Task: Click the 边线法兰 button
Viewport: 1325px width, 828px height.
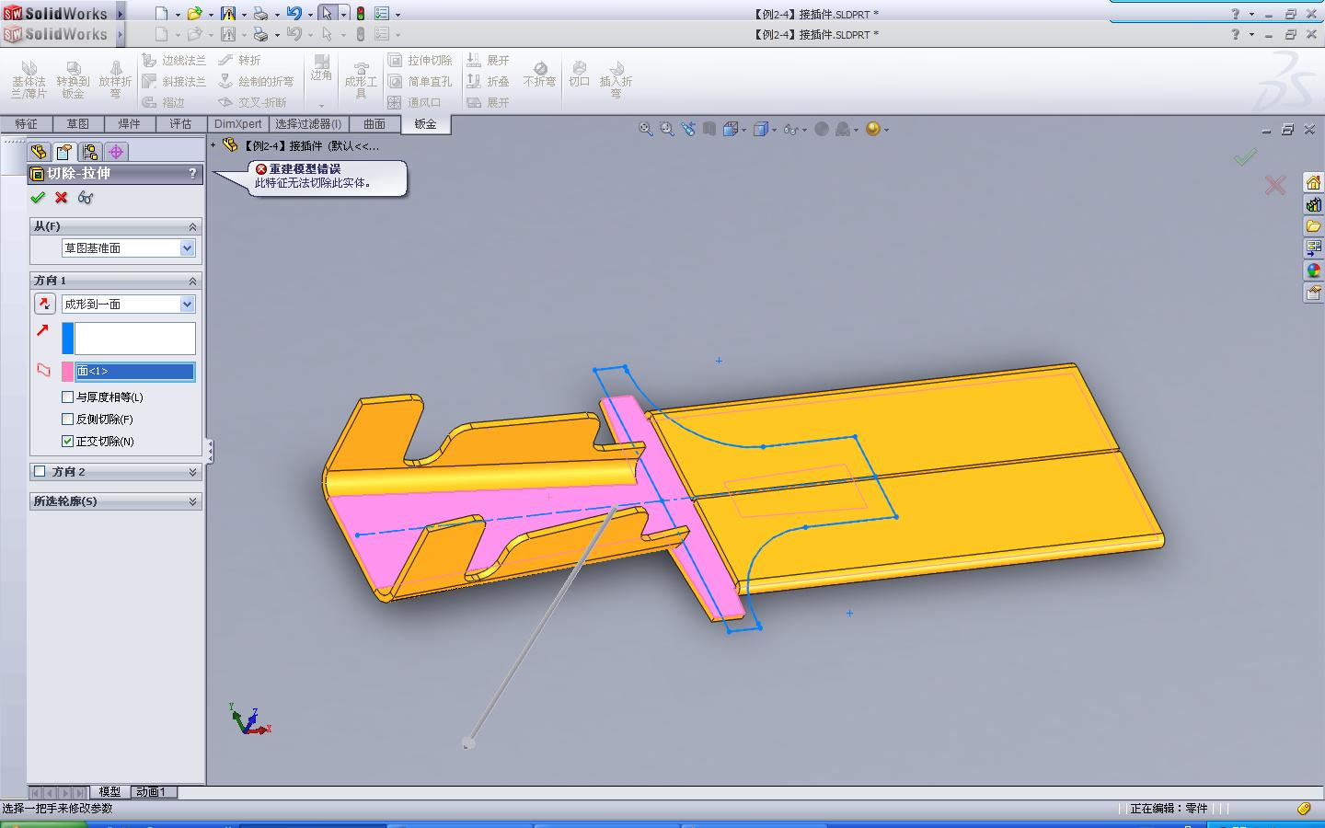Action: [175, 61]
